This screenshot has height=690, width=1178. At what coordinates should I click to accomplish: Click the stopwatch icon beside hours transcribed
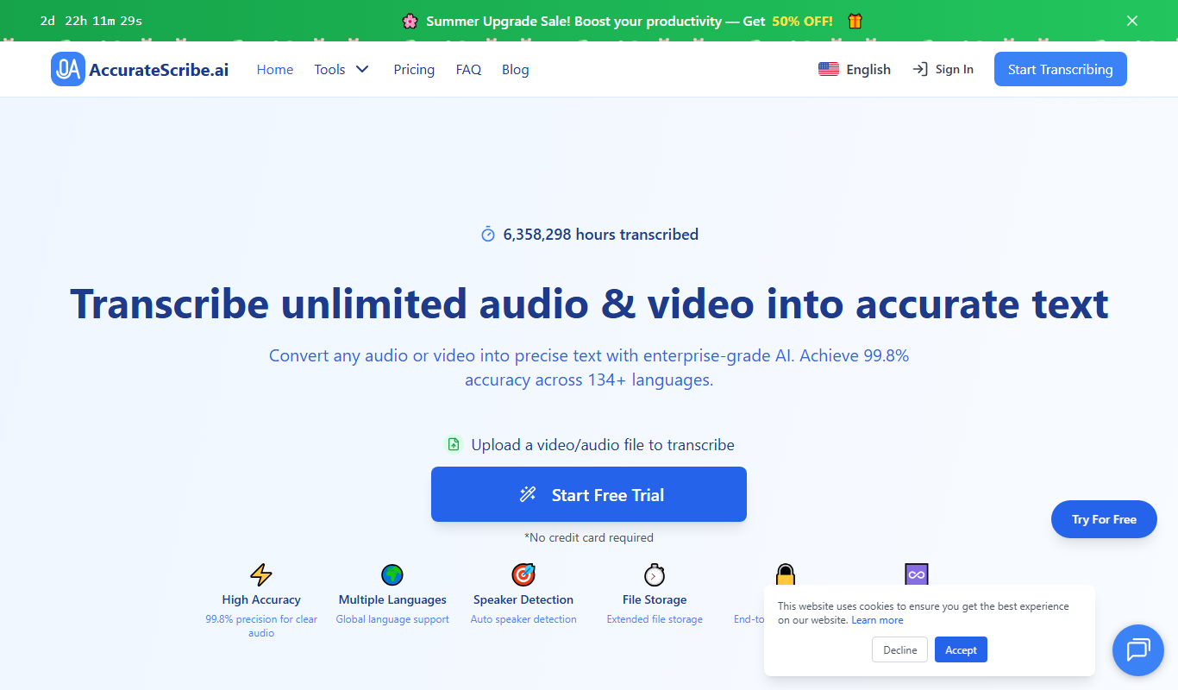coord(488,234)
